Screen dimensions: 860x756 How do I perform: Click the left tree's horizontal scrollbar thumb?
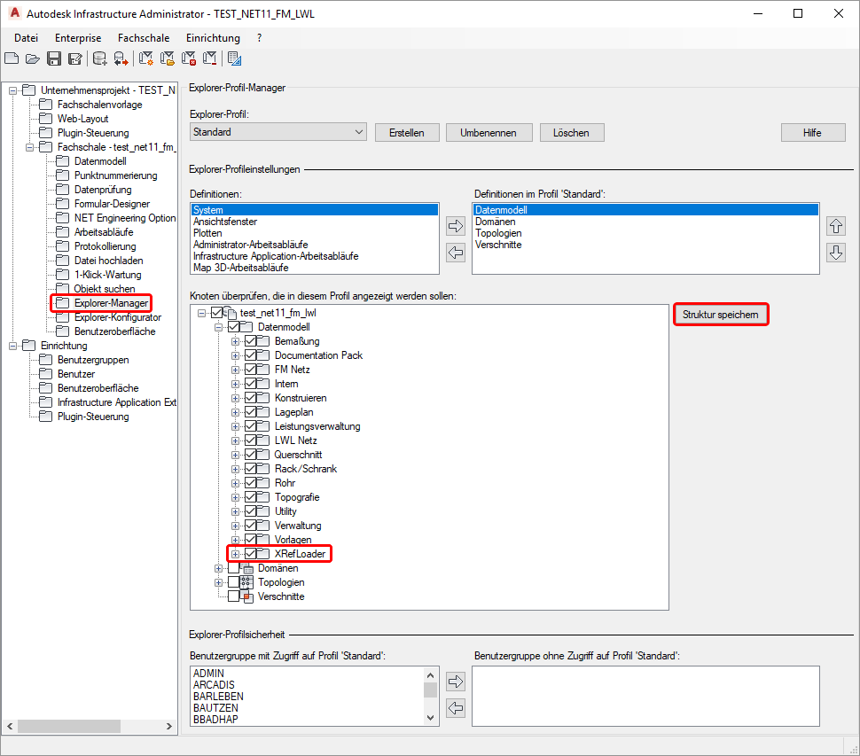point(69,727)
